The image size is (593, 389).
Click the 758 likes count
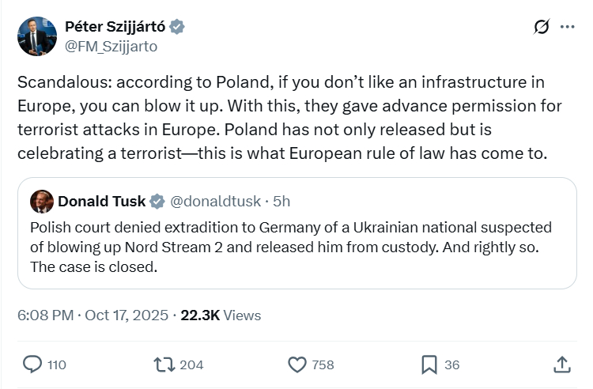(323, 364)
